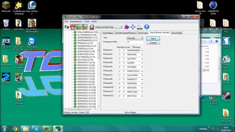Select PERCORSO 1 (3.19) in map tree

86,63
